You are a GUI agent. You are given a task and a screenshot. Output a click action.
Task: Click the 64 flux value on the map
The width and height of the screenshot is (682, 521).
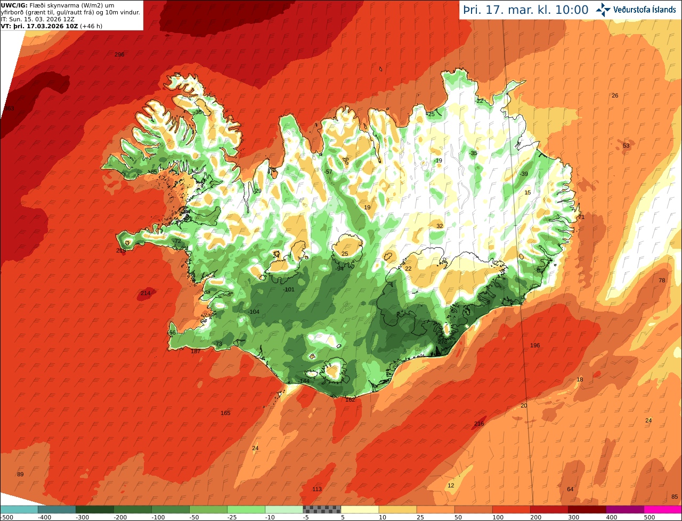pos(570,489)
